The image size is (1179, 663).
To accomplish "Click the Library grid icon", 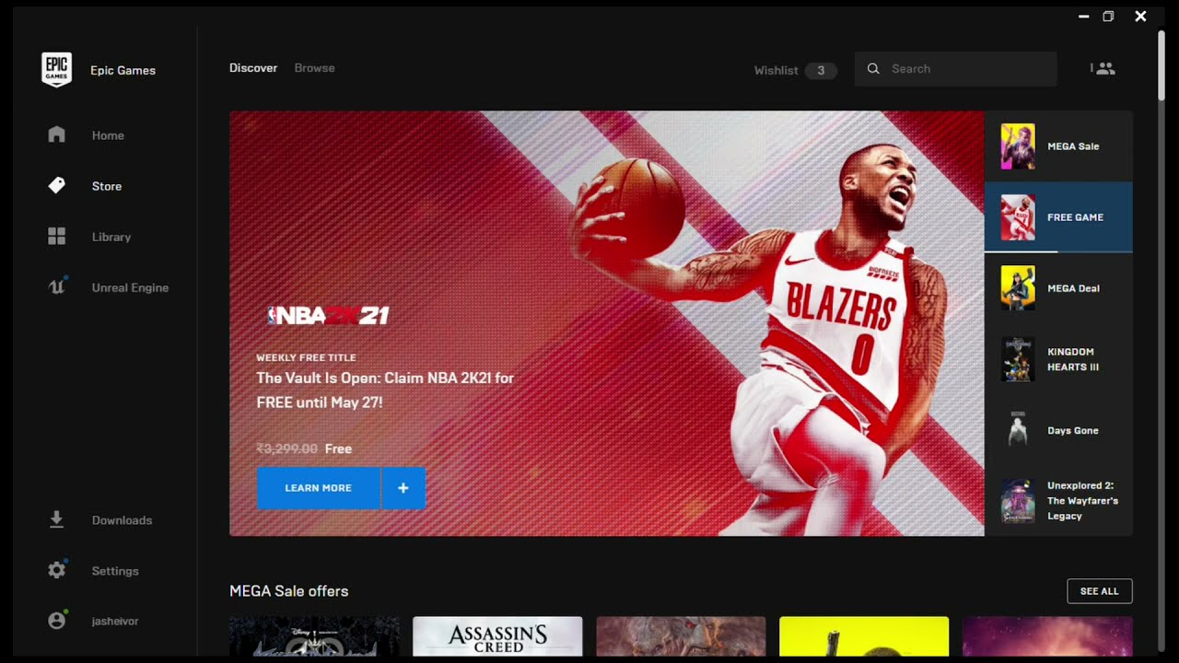I will (57, 237).
